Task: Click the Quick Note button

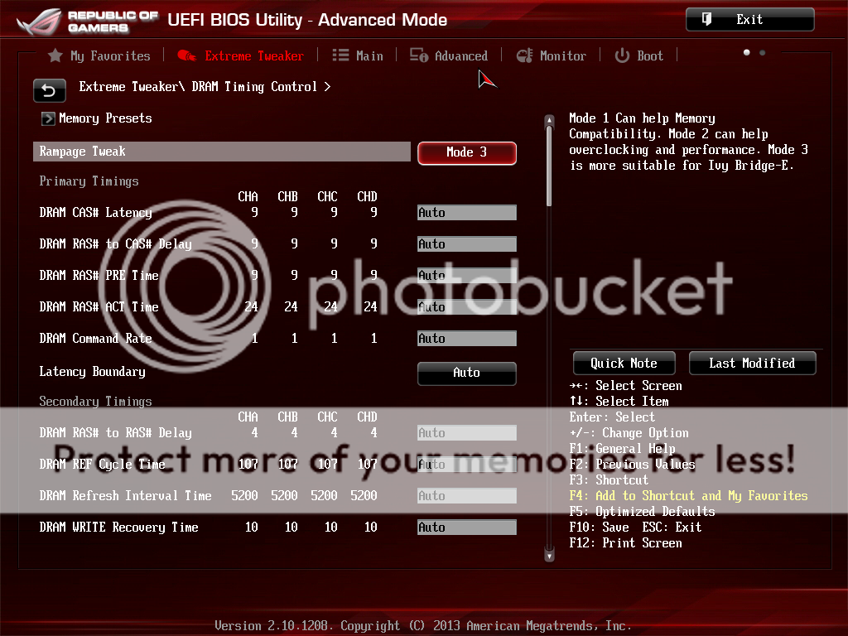Action: pyautogui.click(x=624, y=363)
